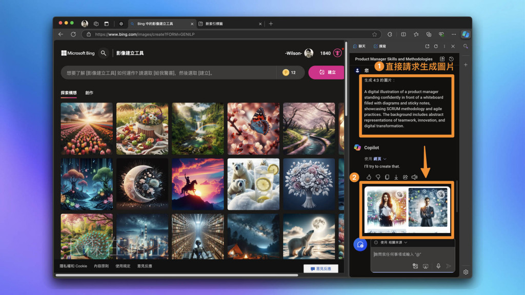Open the tab actions menu icon
Screen dimensions: 525x295
(x=107, y=24)
